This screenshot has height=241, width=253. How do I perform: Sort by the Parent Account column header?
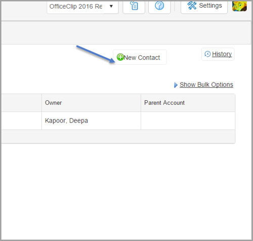(x=188, y=103)
